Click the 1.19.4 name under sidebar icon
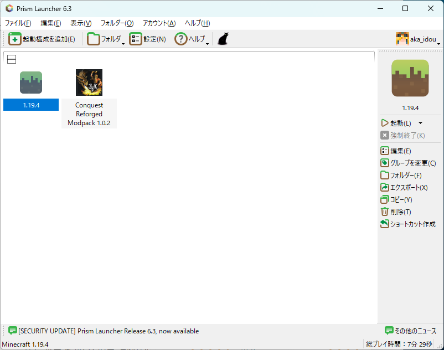The height and width of the screenshot is (350, 444). (410, 108)
